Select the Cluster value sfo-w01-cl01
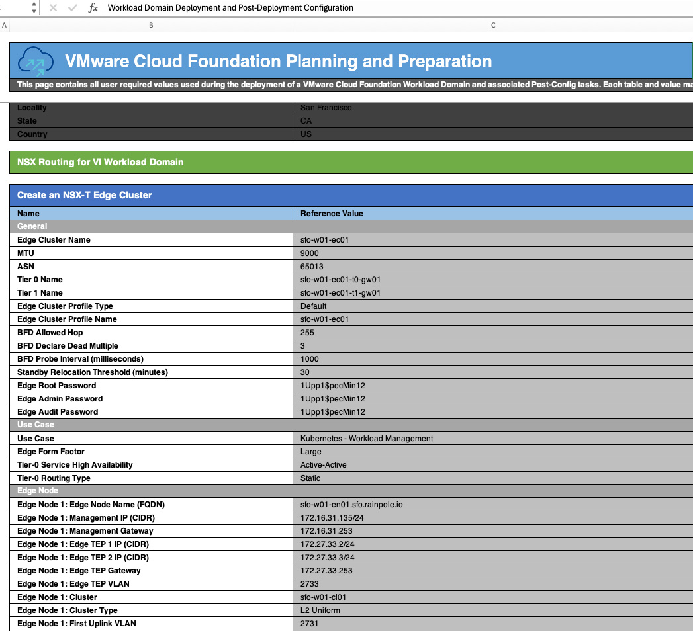This screenshot has width=693, height=631. (493, 597)
